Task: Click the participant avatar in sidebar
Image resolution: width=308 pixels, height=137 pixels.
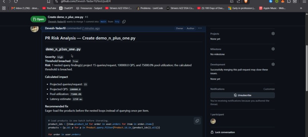Action: click(213, 121)
